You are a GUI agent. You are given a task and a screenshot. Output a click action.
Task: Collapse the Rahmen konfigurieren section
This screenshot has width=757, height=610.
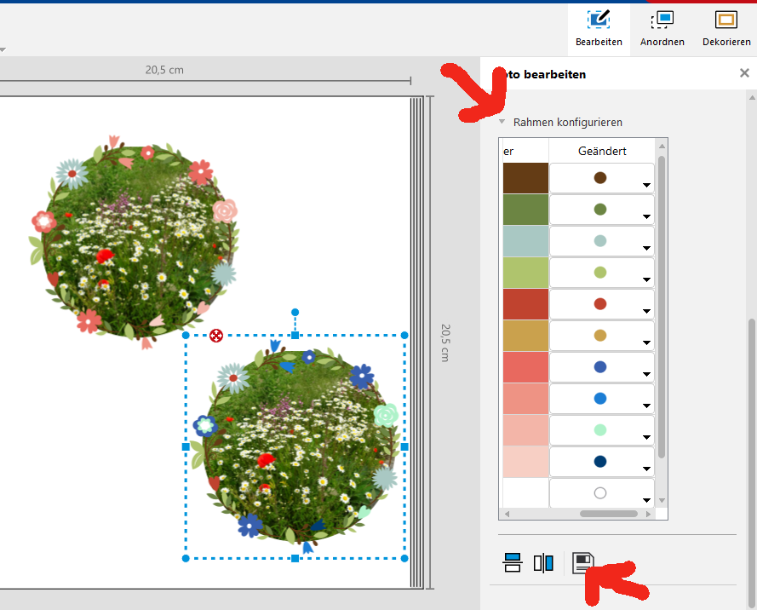click(502, 122)
